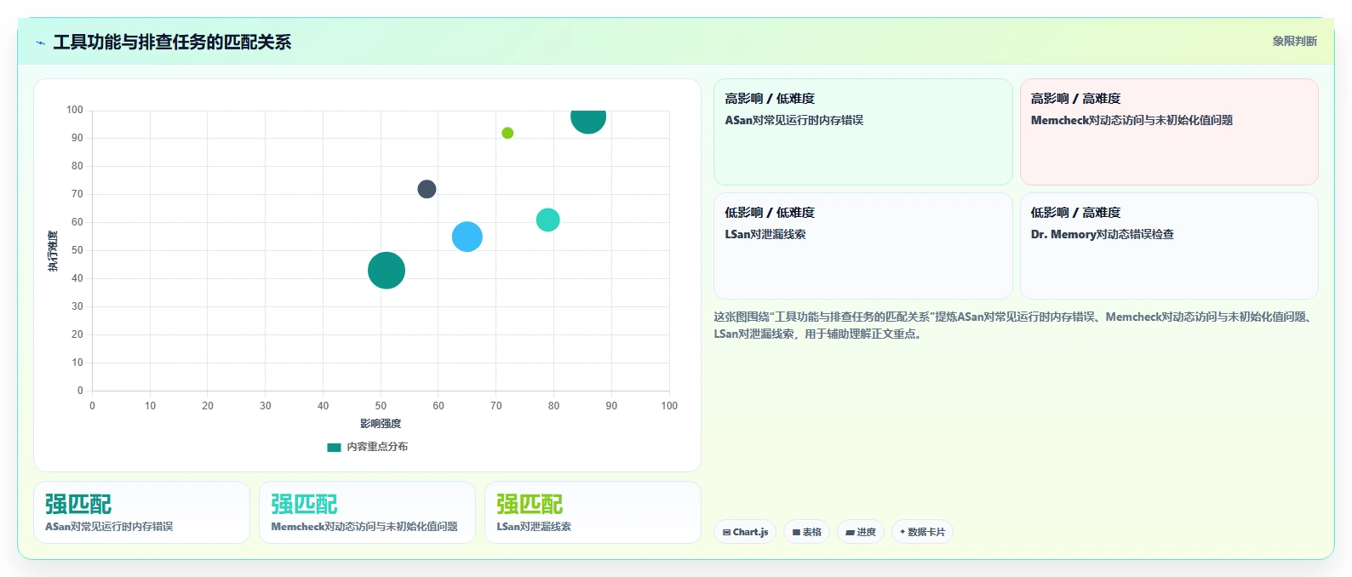Image resolution: width=1352 pixels, height=577 pixels.
Task: Click the lightning icon beside the title
Action: [40, 43]
